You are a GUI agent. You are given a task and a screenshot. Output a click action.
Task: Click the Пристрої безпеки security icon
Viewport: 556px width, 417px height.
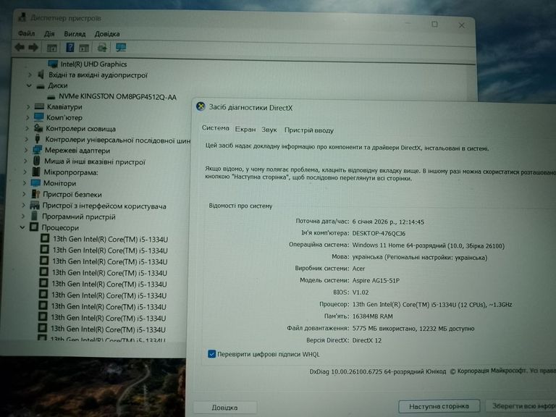(35, 194)
